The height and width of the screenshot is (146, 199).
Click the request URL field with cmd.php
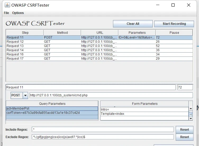111,95
